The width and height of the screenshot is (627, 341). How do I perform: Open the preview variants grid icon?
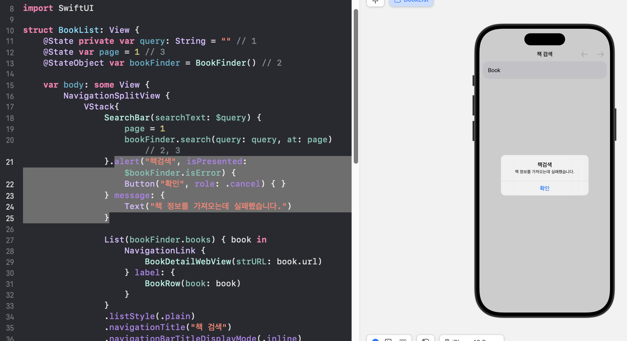[403, 340]
